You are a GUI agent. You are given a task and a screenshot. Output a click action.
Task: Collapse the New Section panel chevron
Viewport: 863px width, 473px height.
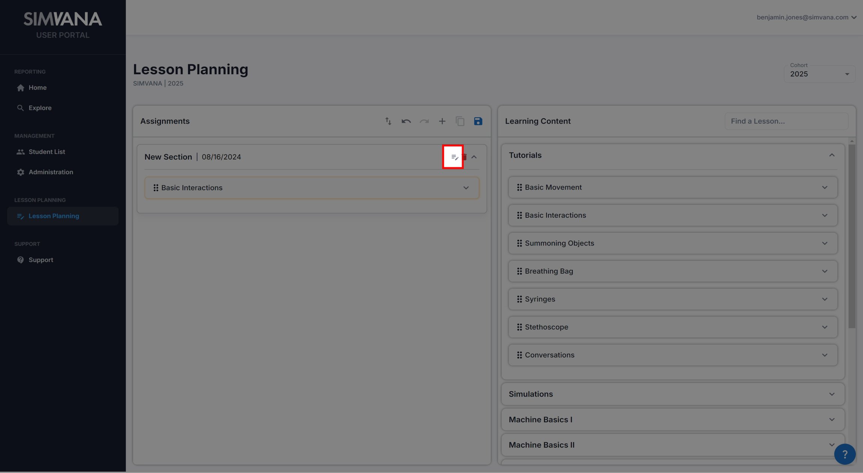475,157
